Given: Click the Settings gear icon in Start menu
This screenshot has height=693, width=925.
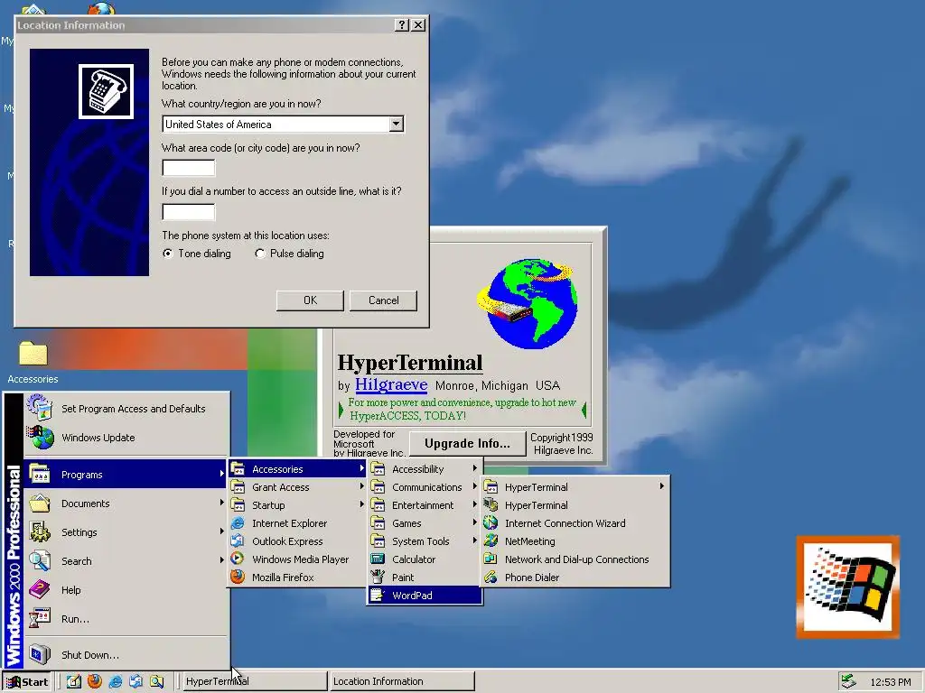Looking at the screenshot, I should click(x=40, y=531).
